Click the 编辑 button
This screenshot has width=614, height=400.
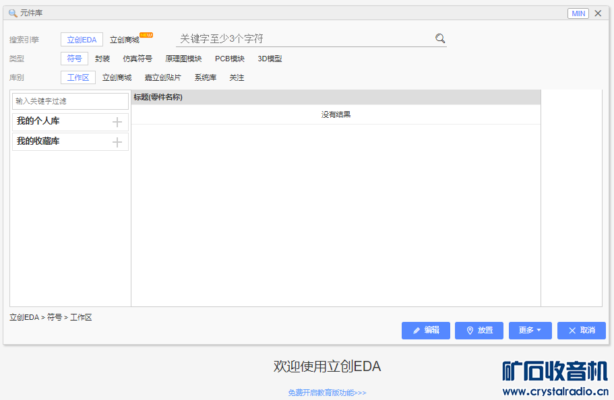coord(426,331)
